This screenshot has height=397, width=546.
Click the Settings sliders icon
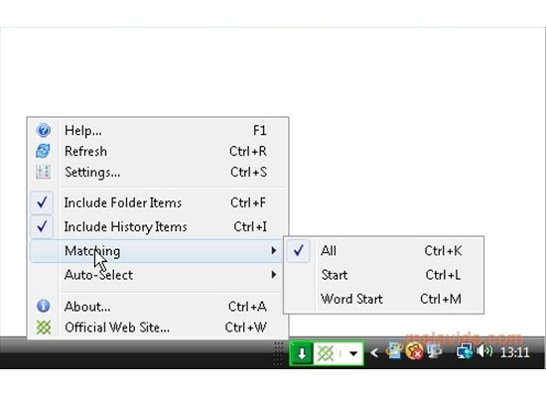[x=43, y=172]
